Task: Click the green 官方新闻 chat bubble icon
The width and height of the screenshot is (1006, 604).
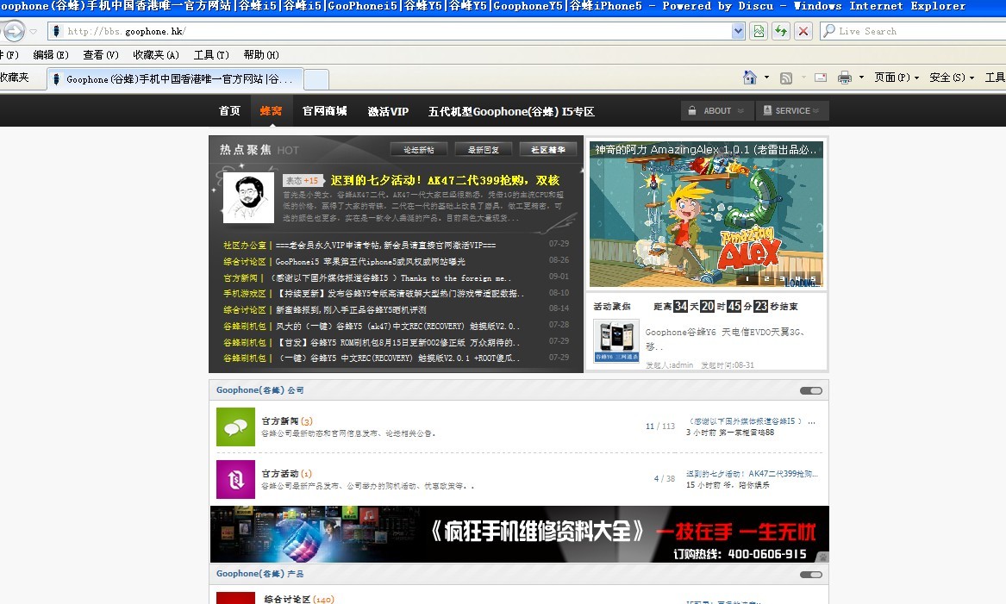Action: [x=235, y=427]
